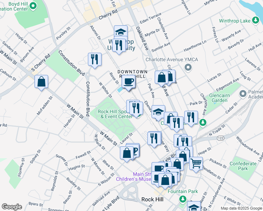This screenshot has width=263, height=211.
Task: Click the DOWNTOWN ROCK HILL district label
Action: (132, 74)
